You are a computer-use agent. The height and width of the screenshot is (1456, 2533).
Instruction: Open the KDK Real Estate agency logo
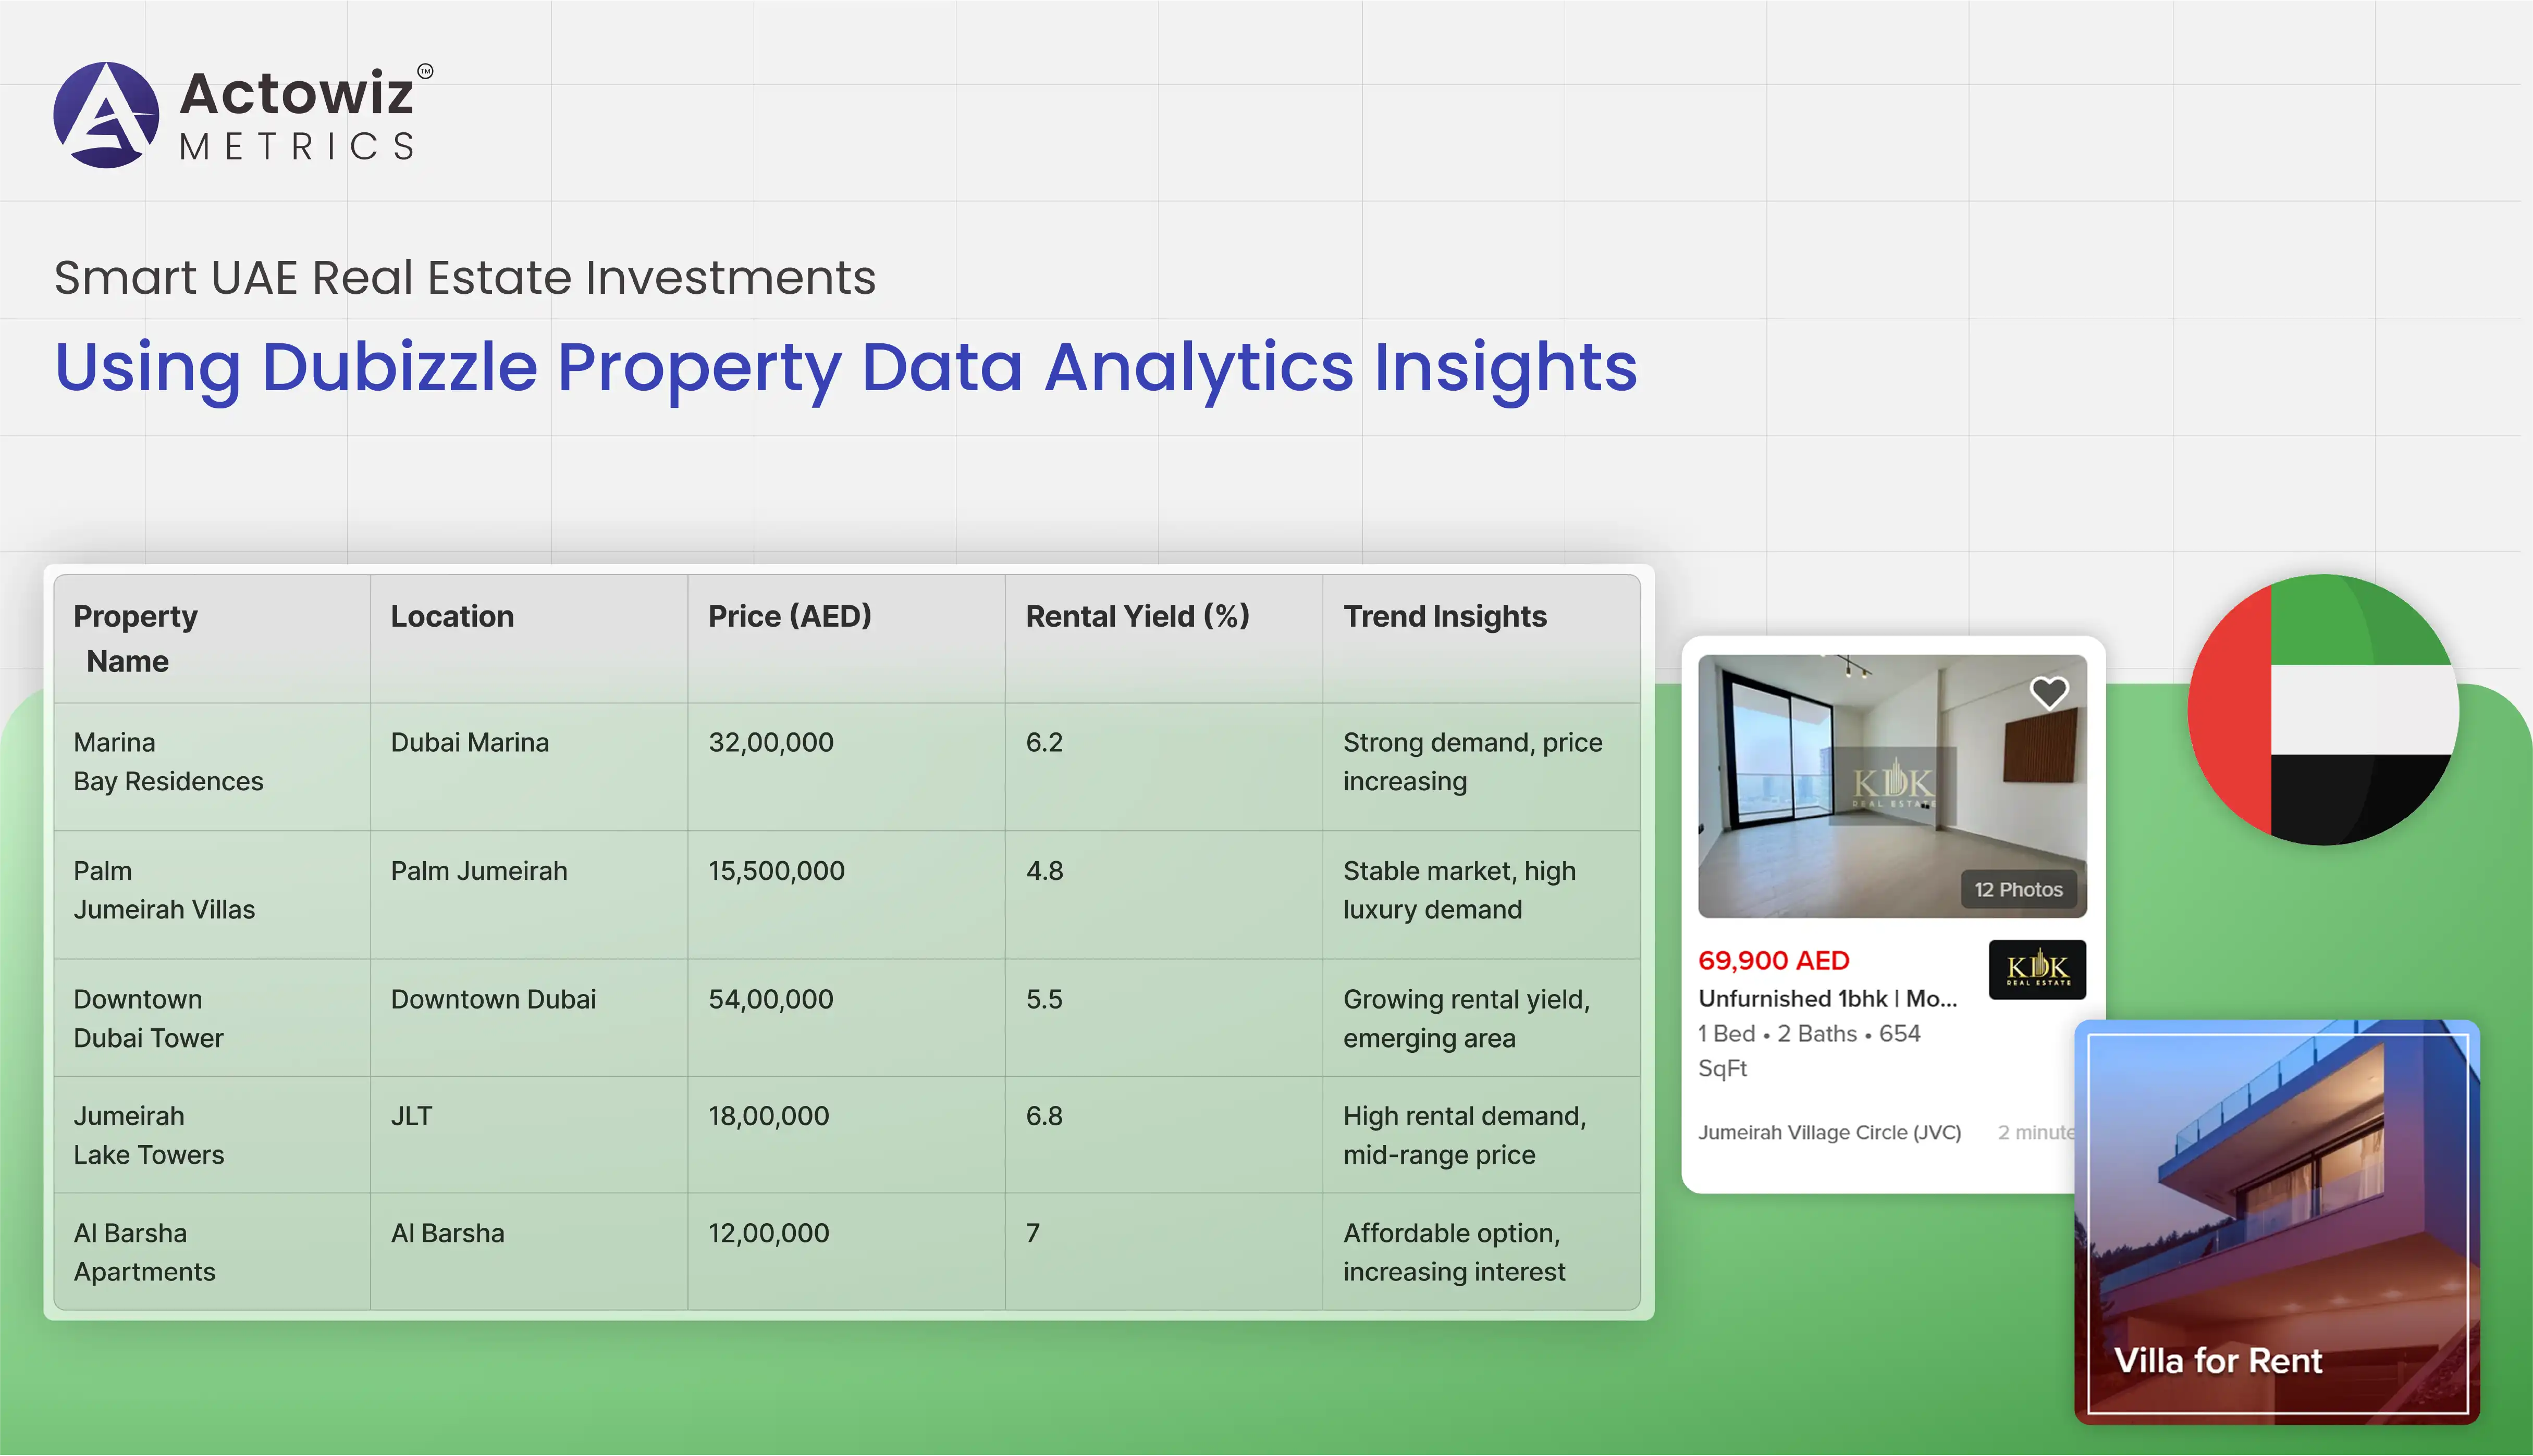click(x=2037, y=968)
